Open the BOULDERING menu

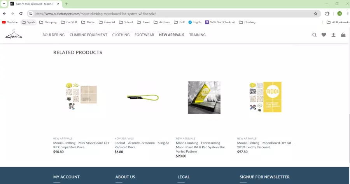pos(54,35)
